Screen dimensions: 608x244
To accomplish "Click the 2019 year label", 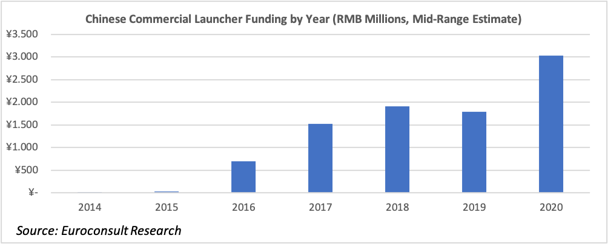I will tap(474, 207).
